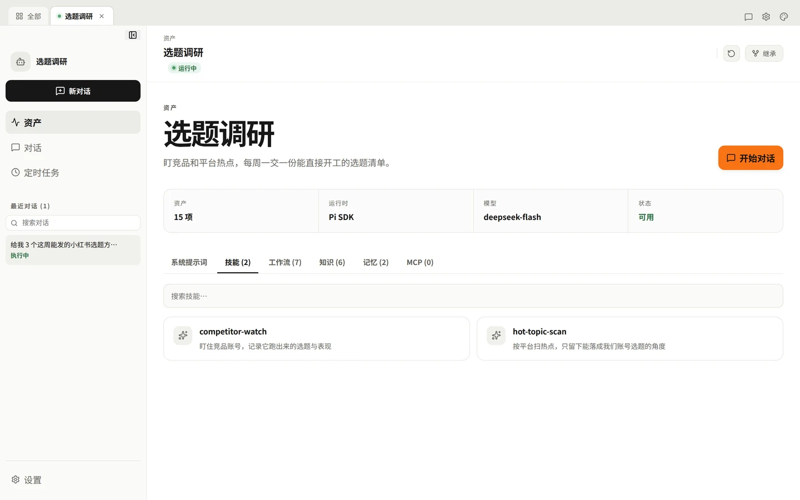Click the Pi SDK runtime value
The width and height of the screenshot is (800, 500).
point(341,217)
